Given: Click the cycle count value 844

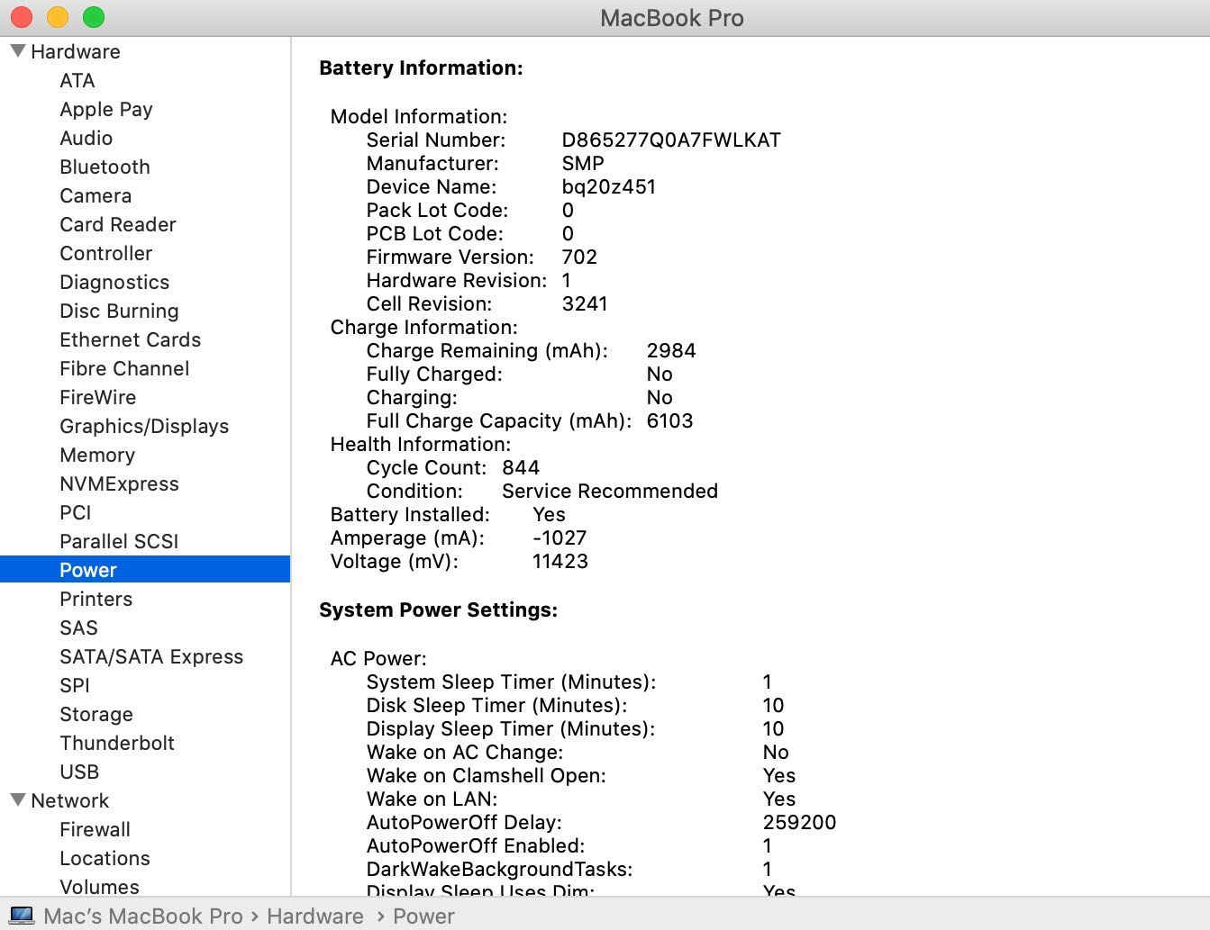Looking at the screenshot, I should (521, 467).
